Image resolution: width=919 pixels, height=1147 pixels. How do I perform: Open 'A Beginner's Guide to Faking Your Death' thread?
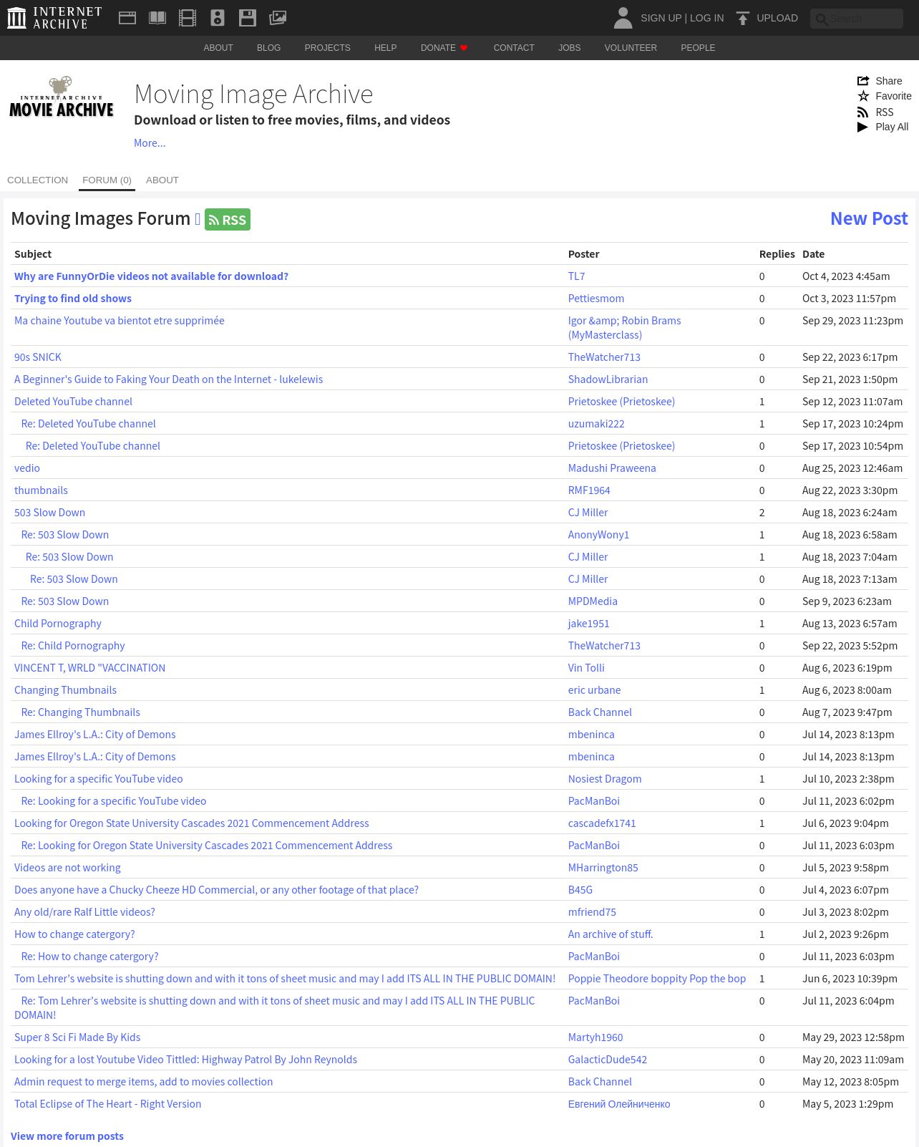click(x=168, y=379)
